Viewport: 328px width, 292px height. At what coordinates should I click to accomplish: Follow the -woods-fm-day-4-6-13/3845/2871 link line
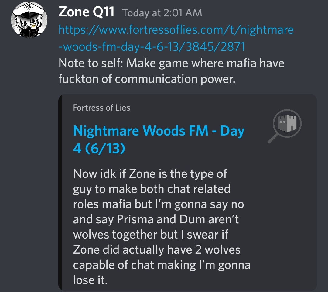tap(152, 46)
